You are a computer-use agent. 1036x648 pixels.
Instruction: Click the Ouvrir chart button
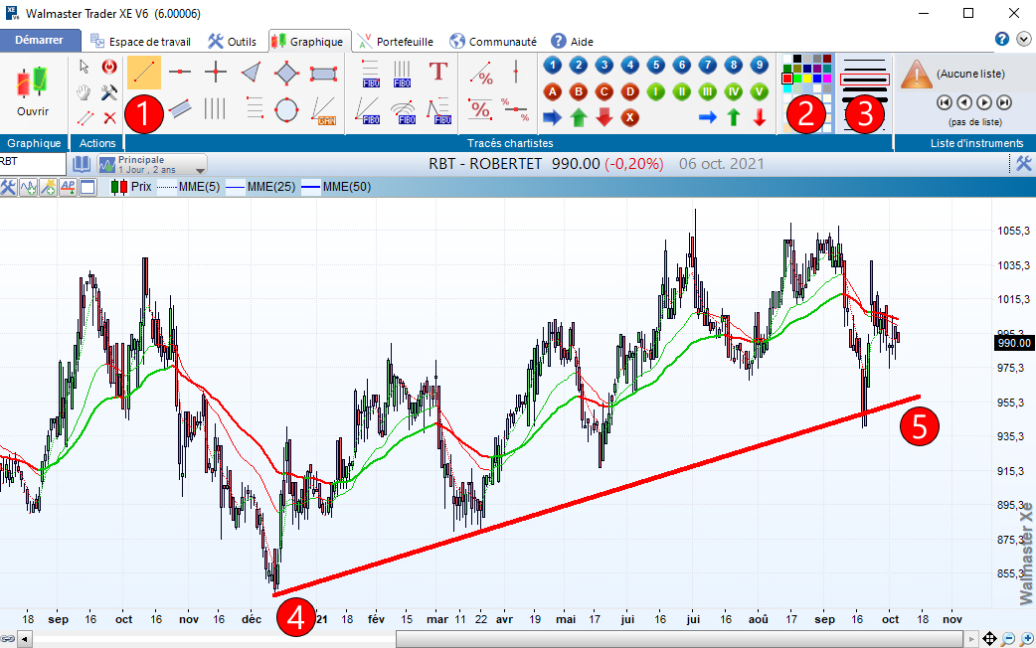33,91
